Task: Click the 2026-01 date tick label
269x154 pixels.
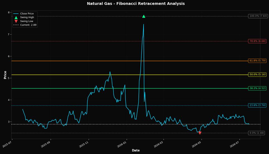Action: coord(122,144)
